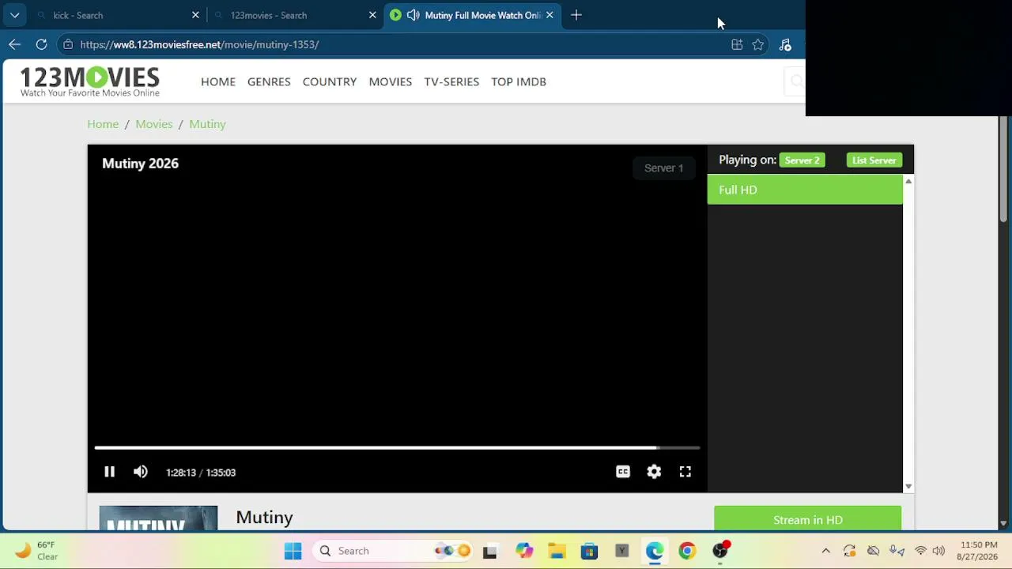Open the GENRES menu
The image size is (1012, 569).
pyautogui.click(x=269, y=81)
